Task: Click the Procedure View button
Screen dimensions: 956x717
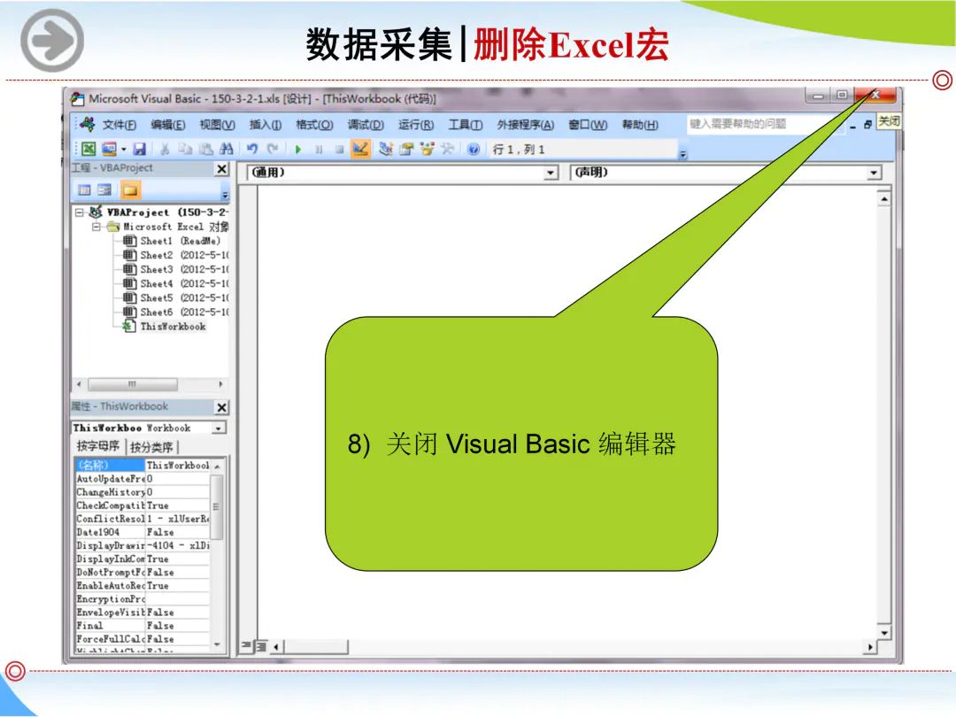Action: click(246, 645)
